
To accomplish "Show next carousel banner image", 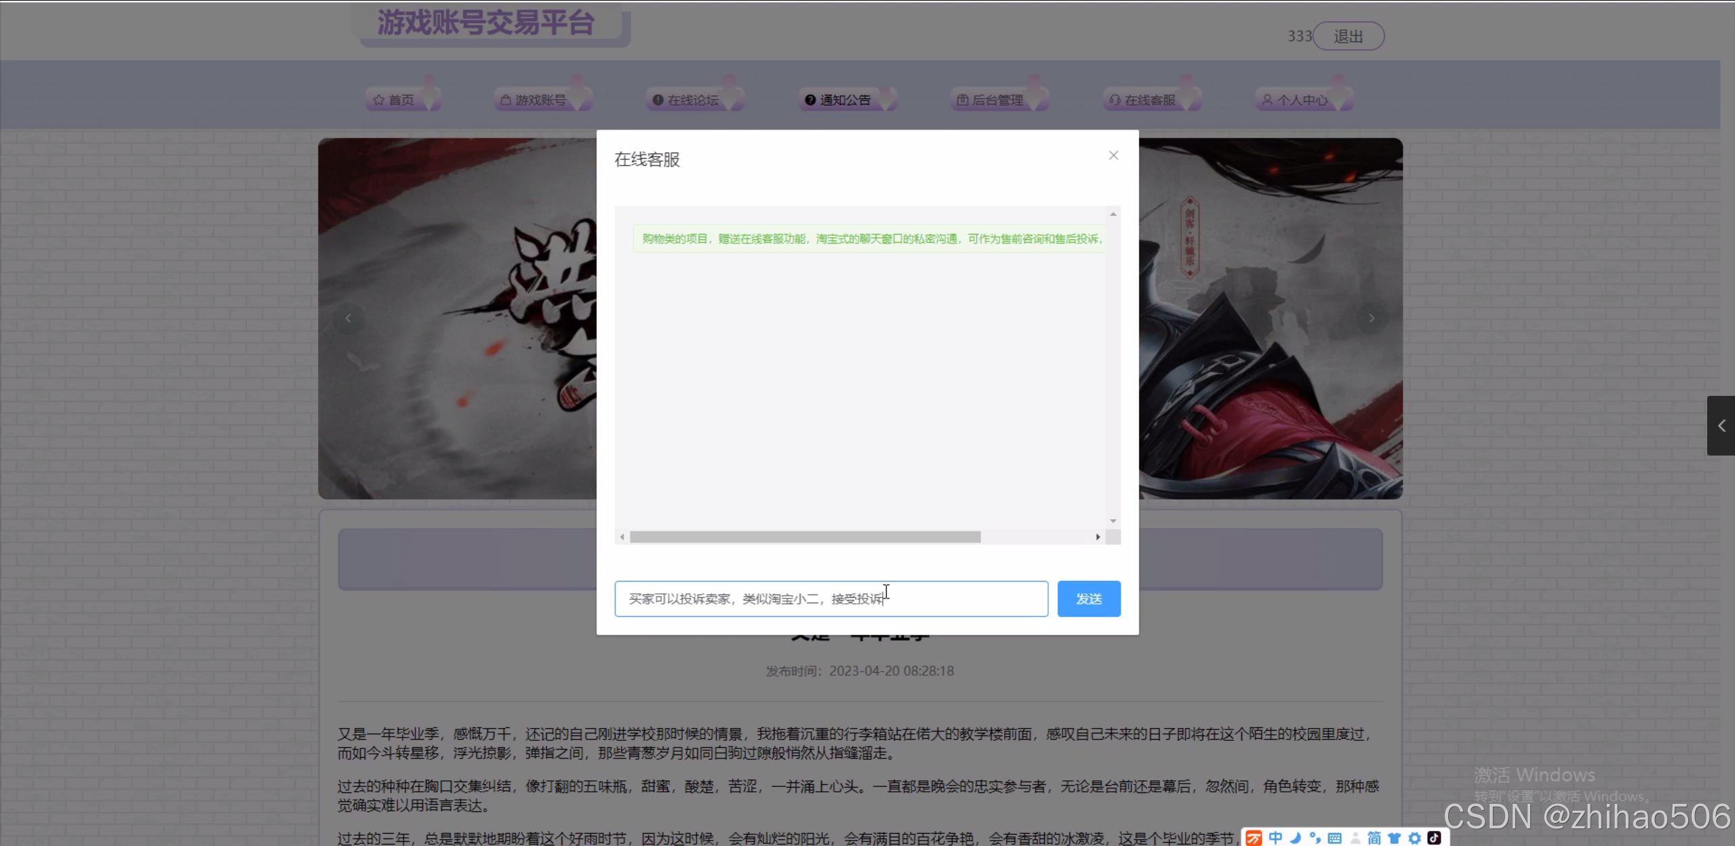I will (1371, 319).
